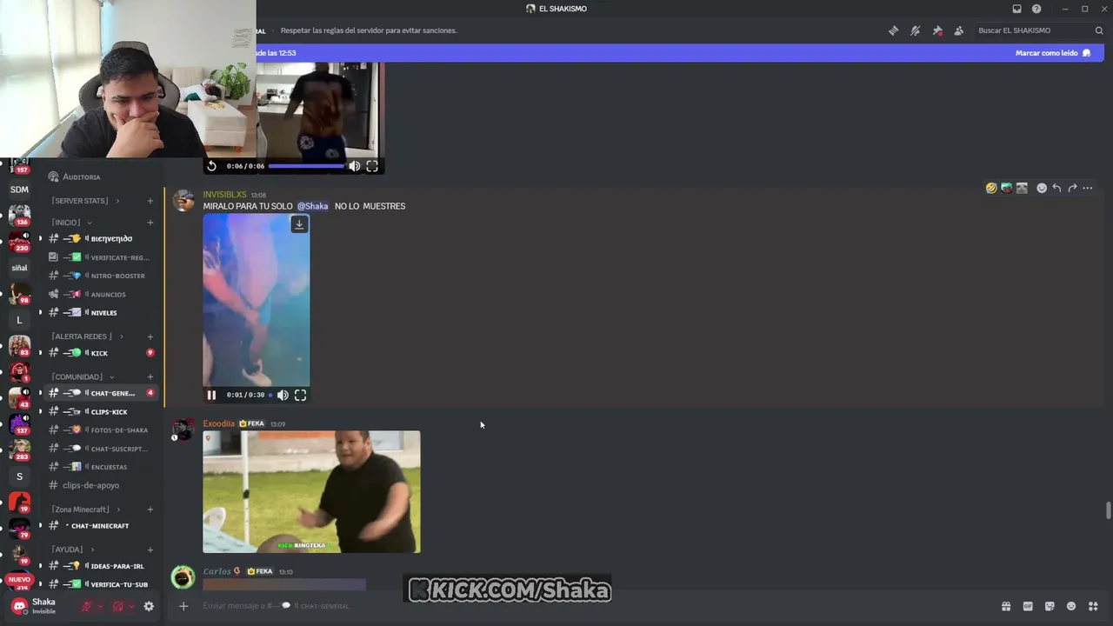
Task: Create channel in Zona Minecraft category
Action: (x=150, y=509)
